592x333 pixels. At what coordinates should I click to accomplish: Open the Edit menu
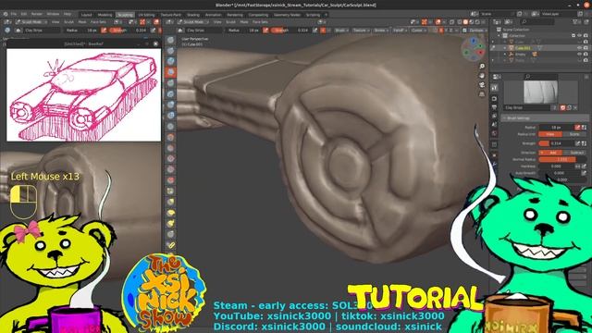click(x=24, y=14)
